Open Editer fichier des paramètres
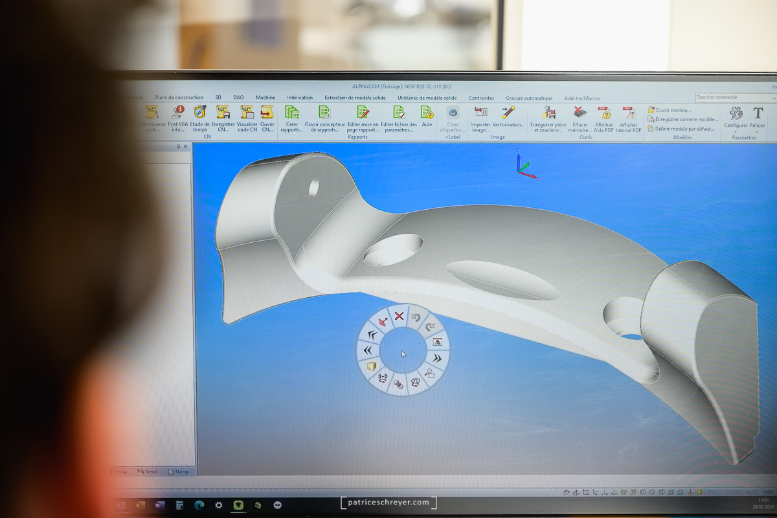The height and width of the screenshot is (518, 777). pyautogui.click(x=399, y=118)
